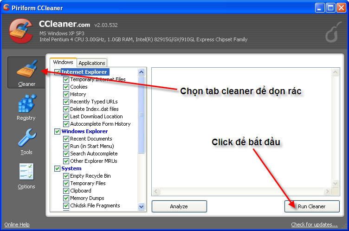Open the Tools wrench section
This screenshot has height=231, width=349.
click(26, 141)
